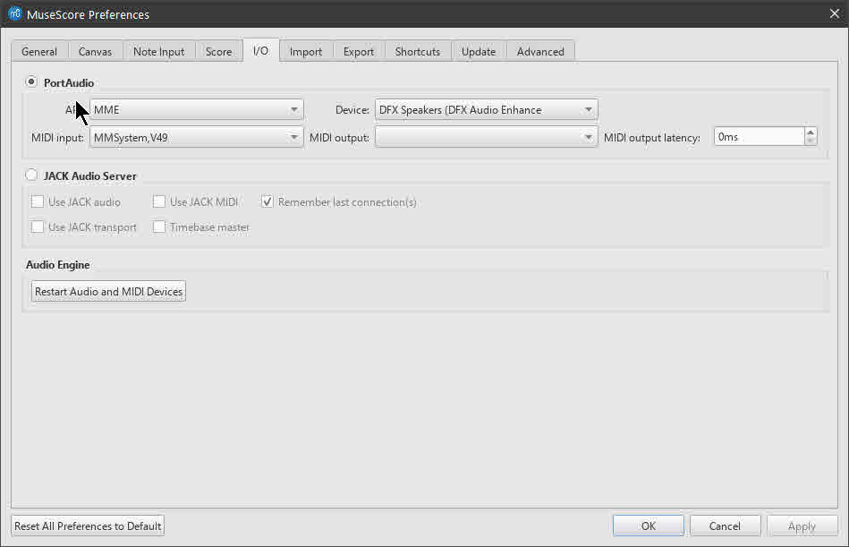Click the MuseScore logo icon in title bar
849x547 pixels.
point(14,13)
